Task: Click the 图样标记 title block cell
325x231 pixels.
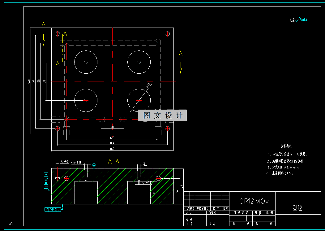Action: coord(241,213)
